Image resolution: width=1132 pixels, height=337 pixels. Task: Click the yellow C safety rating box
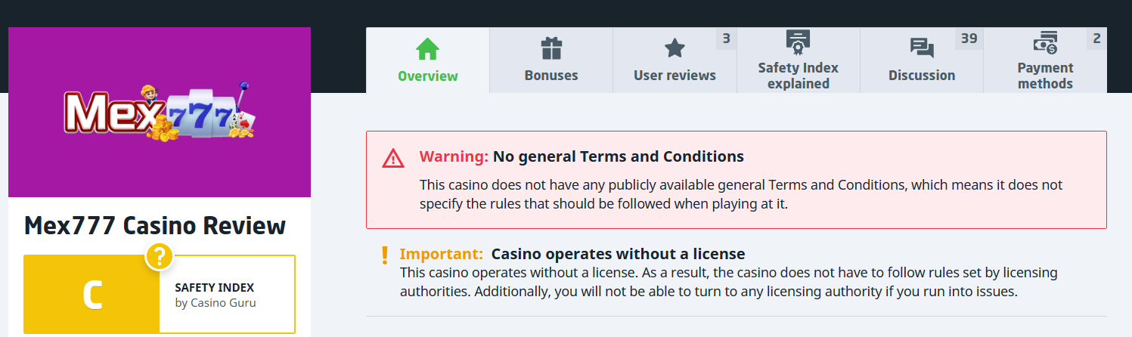point(91,295)
